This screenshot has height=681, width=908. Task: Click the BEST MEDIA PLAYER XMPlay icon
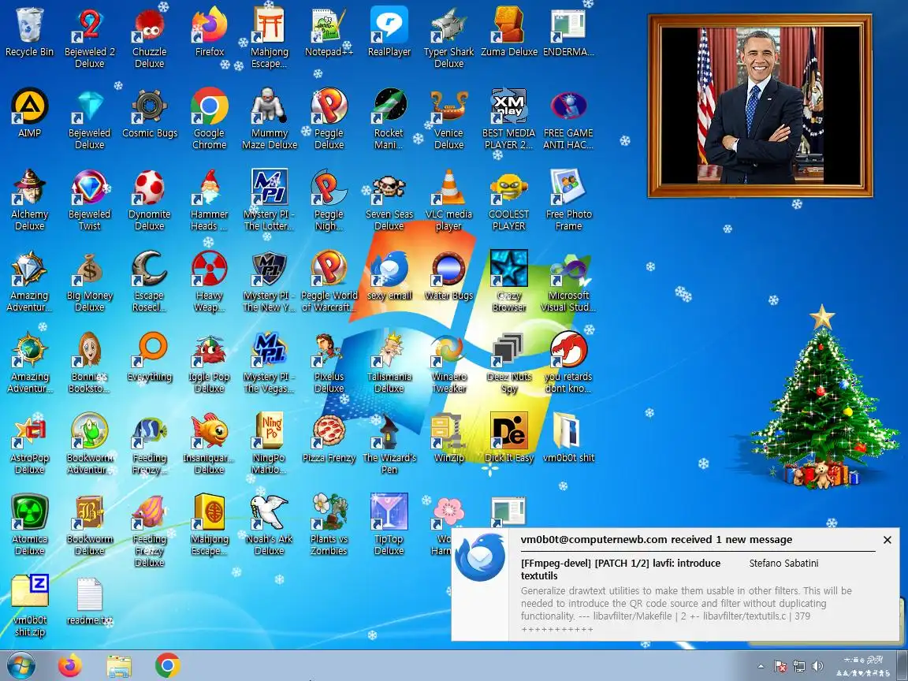(x=509, y=119)
